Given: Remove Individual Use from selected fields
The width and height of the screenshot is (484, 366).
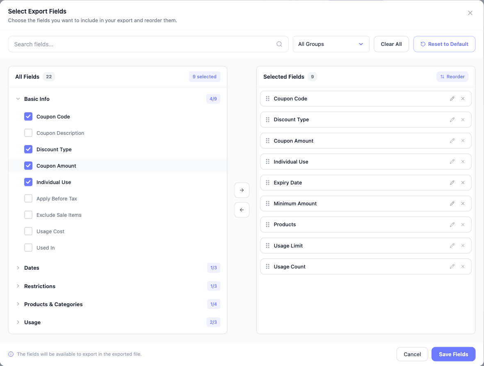Looking at the screenshot, I should [x=463, y=161].
